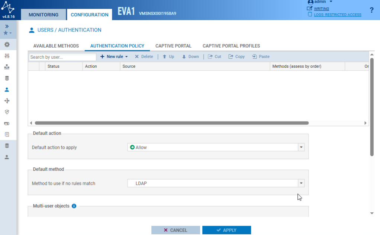
Task: Click the CANCEL button
Action: coord(176,230)
